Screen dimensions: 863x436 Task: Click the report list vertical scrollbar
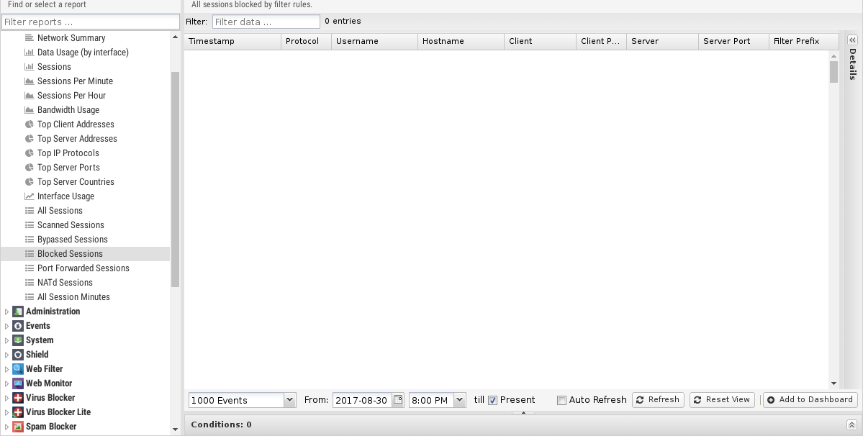pos(175,180)
